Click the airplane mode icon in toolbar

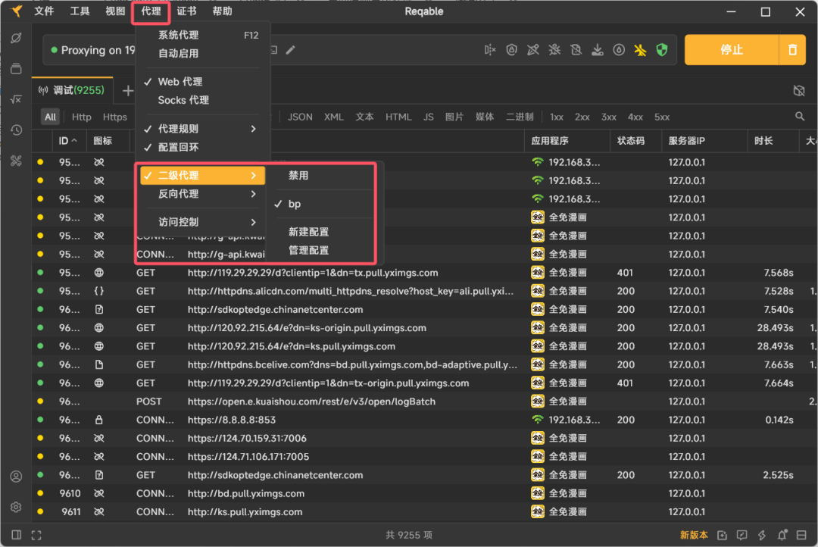click(x=641, y=48)
